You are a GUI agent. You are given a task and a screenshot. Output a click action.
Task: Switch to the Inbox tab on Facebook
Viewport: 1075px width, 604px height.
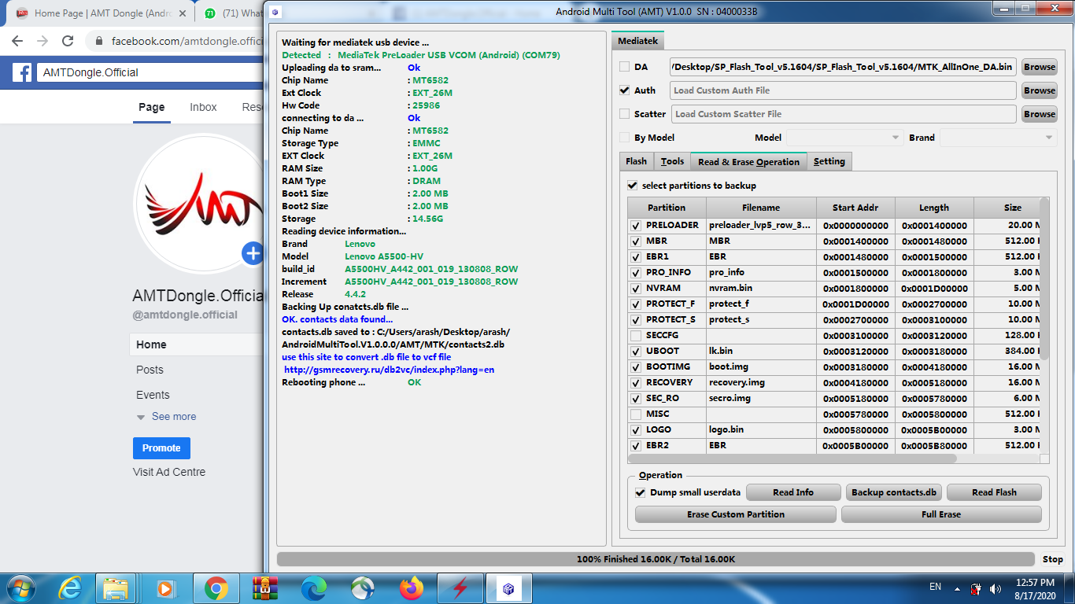[x=203, y=107]
